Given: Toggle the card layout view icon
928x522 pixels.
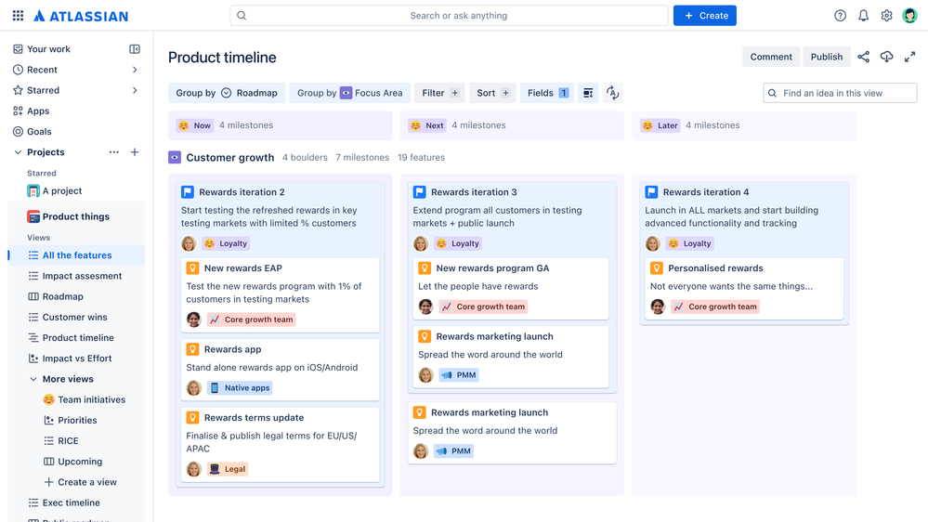Looking at the screenshot, I should pos(588,93).
